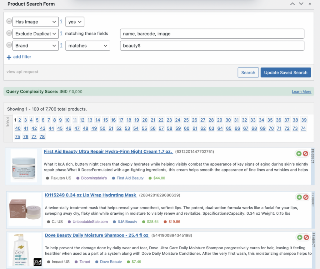Open help question mark for Brand filter
This screenshot has height=269, width=320.
pos(61,46)
